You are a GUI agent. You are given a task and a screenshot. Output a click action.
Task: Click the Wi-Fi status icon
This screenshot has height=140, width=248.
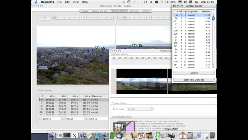point(162,2)
